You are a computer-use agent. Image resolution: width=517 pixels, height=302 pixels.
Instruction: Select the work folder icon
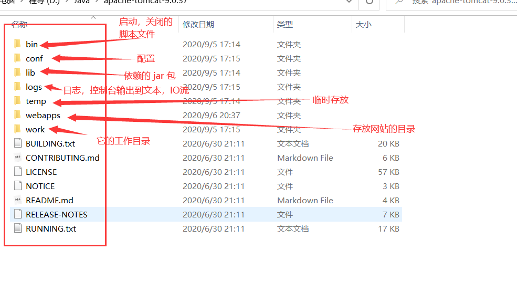pyautogui.click(x=18, y=129)
